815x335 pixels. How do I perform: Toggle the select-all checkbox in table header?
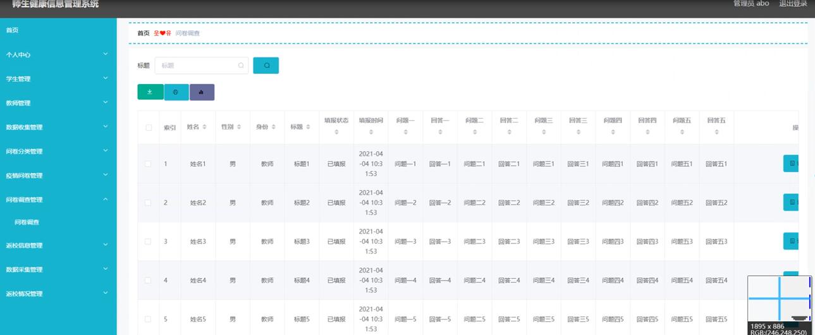click(x=149, y=127)
